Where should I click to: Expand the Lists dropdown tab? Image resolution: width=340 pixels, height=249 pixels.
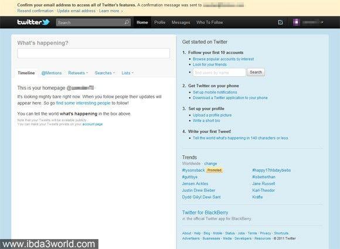(128, 73)
